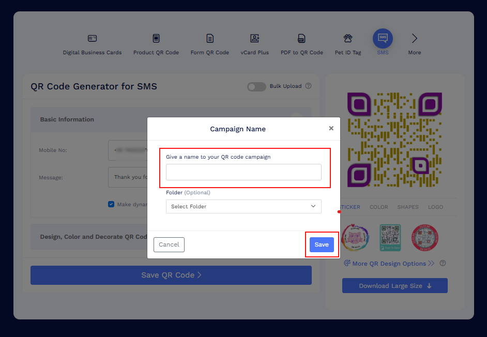
Task: Open More QR Design Options link
Action: pos(389,264)
